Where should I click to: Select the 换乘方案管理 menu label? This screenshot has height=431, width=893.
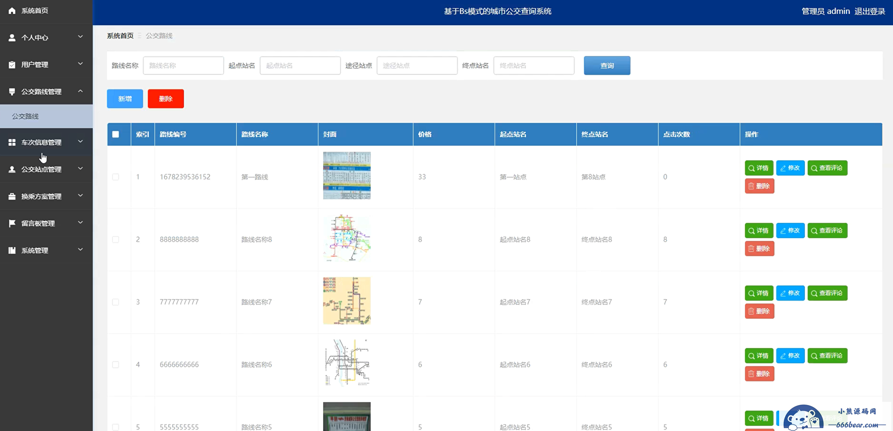41,196
